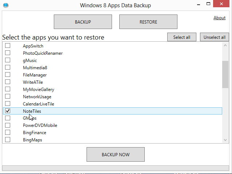Check the AppSwitch checkbox
Image resolution: width=232 pixels, height=174 pixels.
(x=8, y=46)
